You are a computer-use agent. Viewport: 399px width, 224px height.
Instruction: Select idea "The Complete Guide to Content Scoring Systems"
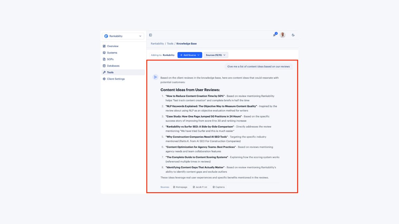click(x=197, y=157)
